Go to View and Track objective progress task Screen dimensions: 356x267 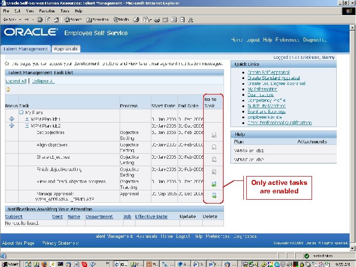coord(214,184)
